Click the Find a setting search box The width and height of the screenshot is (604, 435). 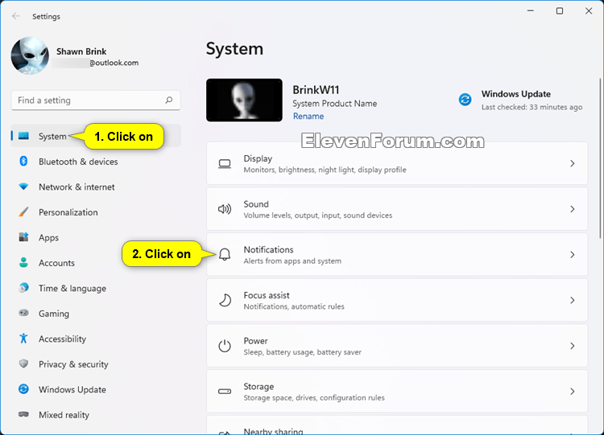(x=96, y=100)
